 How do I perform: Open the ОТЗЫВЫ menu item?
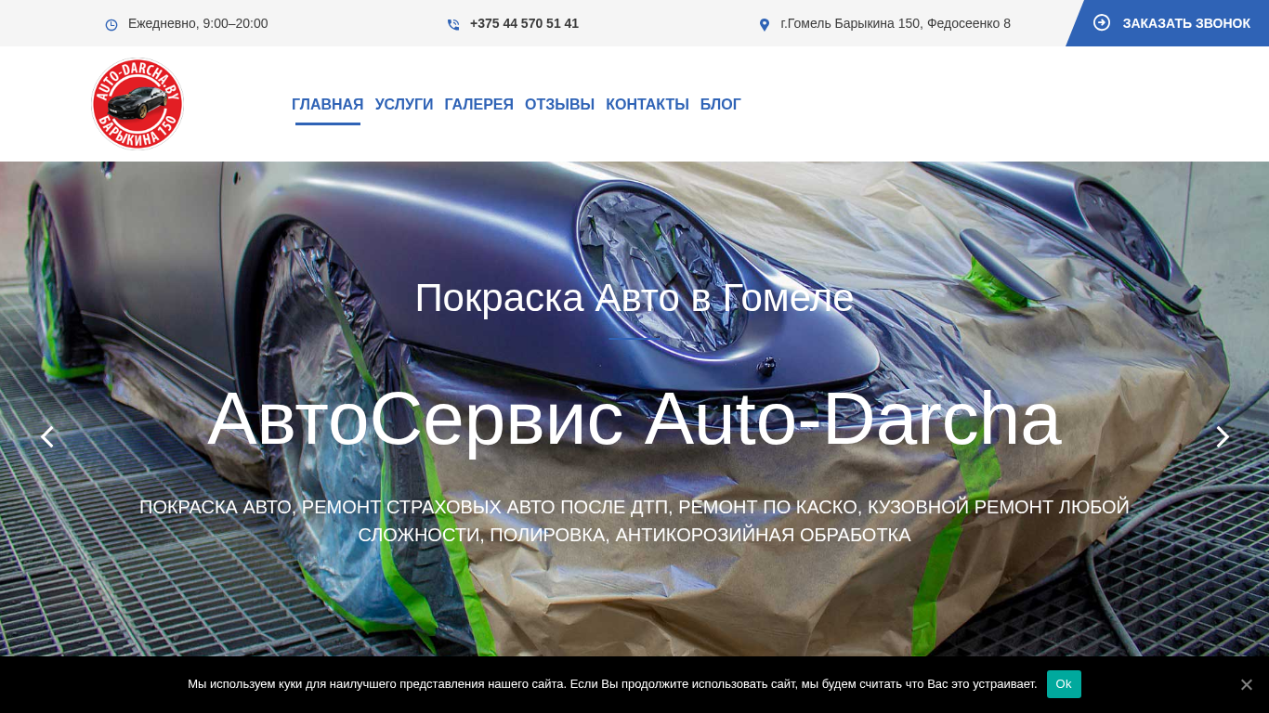coord(559,104)
